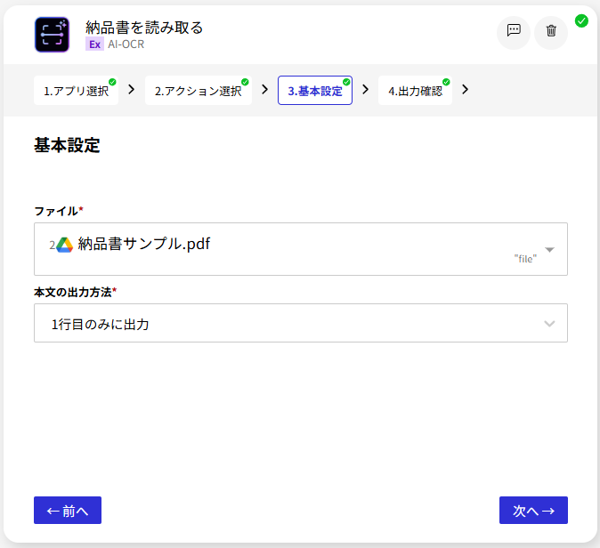Click the title 納品書を読み取る

144,28
